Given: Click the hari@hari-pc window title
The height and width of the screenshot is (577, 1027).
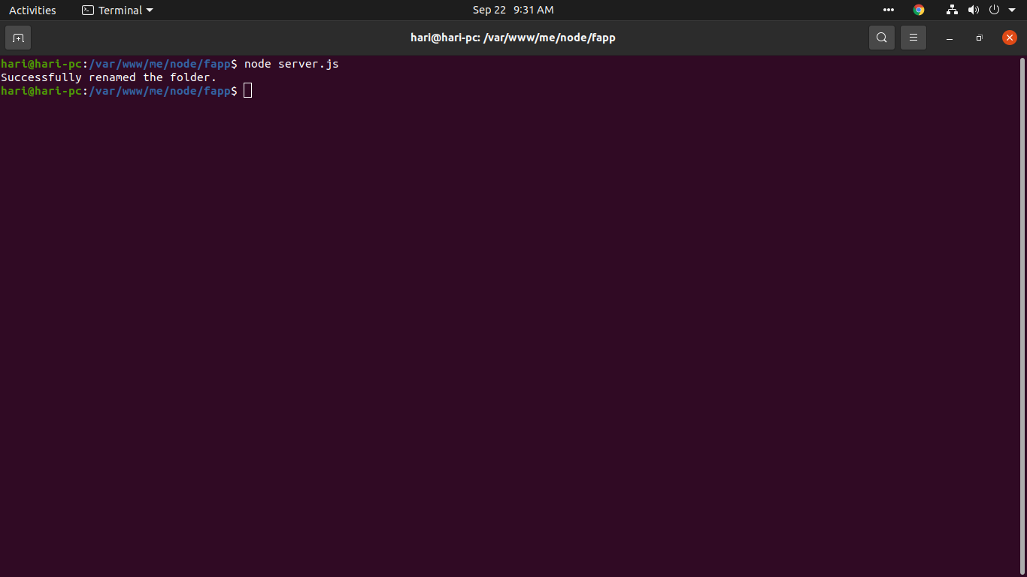Looking at the screenshot, I should point(513,37).
